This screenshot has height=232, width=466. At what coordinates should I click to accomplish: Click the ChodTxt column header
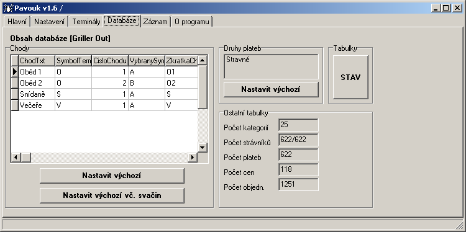click(x=37, y=61)
